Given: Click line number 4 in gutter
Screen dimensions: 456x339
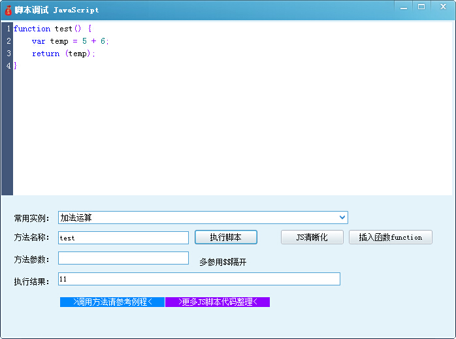Looking at the screenshot, I should click(x=8, y=66).
